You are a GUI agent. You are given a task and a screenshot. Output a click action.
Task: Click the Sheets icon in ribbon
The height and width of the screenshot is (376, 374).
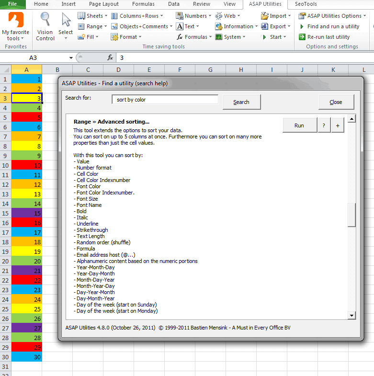(81, 16)
